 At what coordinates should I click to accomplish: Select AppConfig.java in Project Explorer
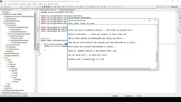tap(16, 29)
